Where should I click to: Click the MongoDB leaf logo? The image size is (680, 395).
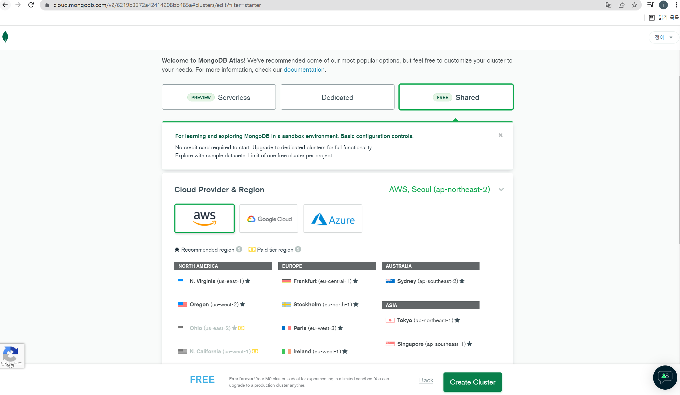(5, 37)
